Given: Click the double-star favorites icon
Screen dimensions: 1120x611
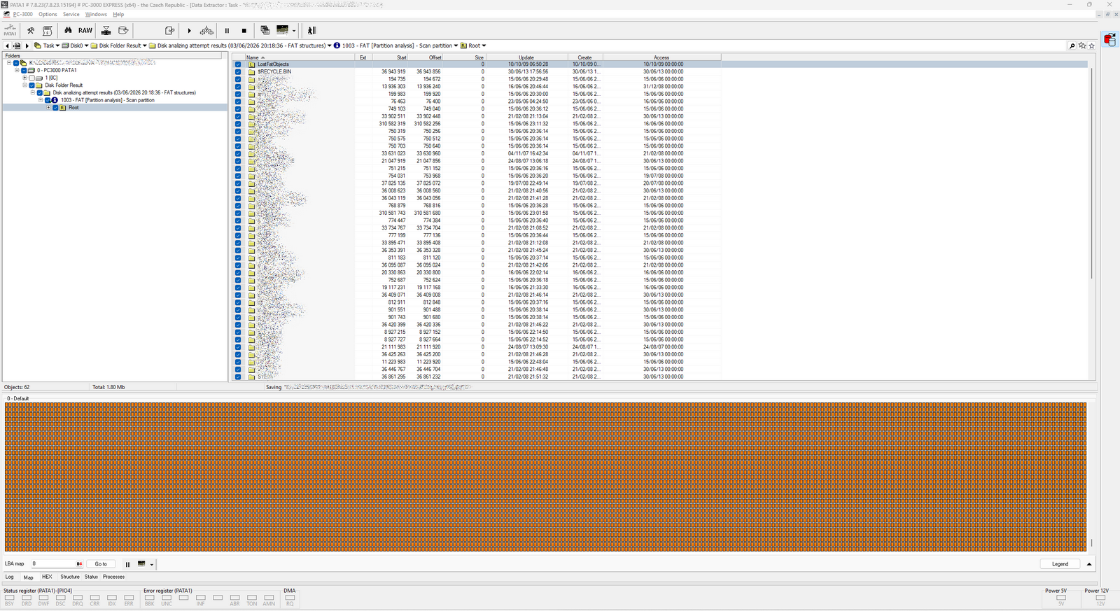Looking at the screenshot, I should [1082, 45].
